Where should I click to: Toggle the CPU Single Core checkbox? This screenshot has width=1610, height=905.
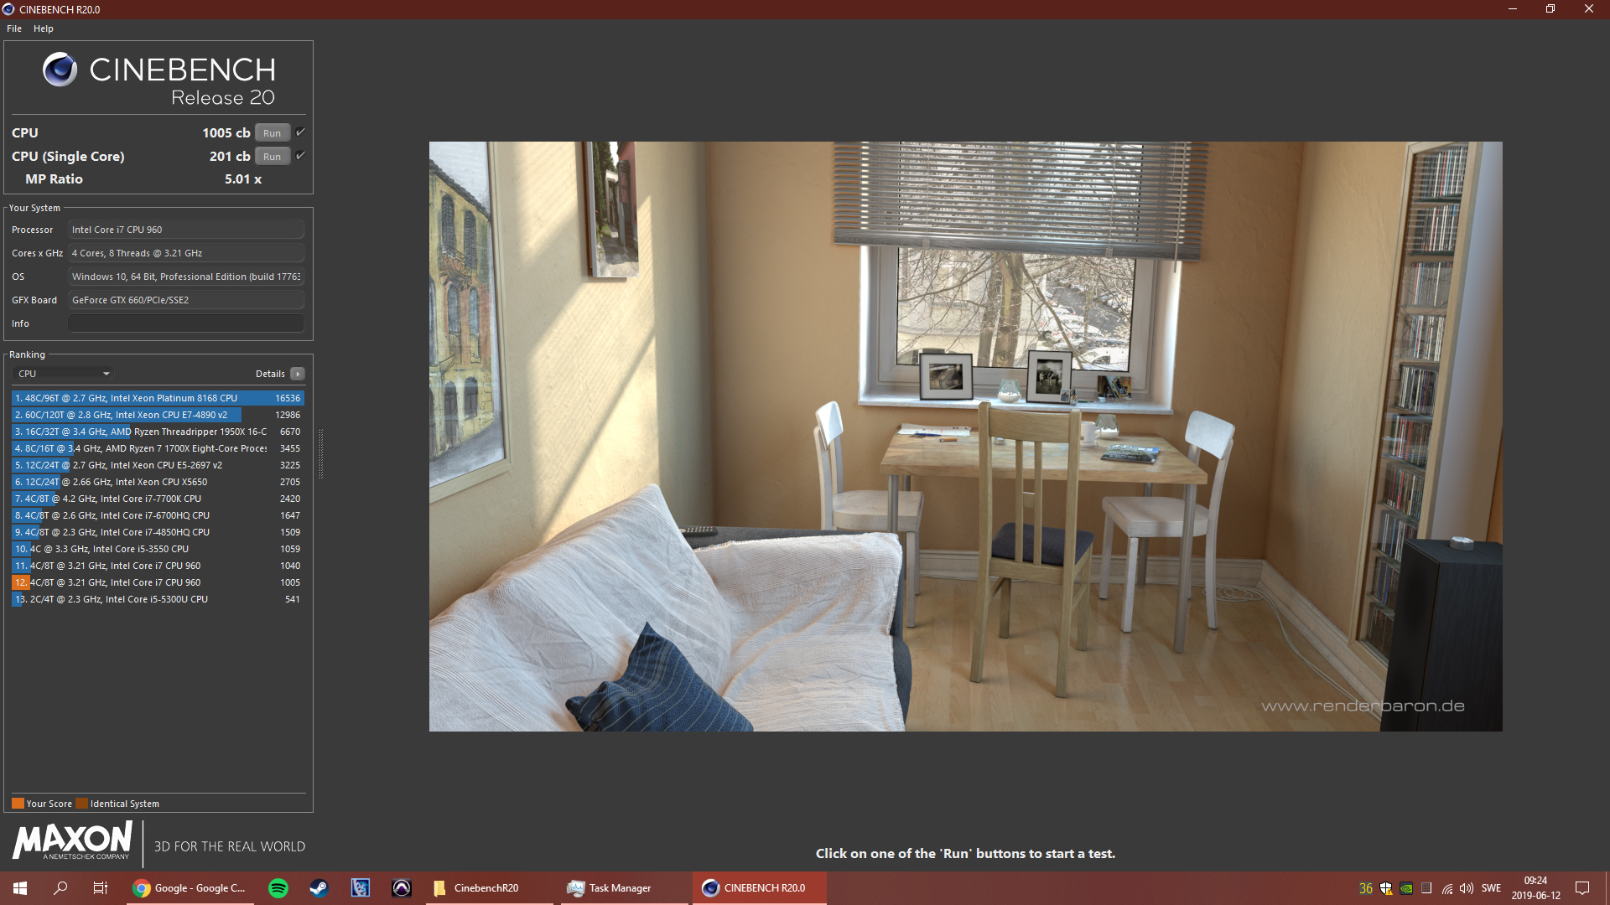[300, 156]
